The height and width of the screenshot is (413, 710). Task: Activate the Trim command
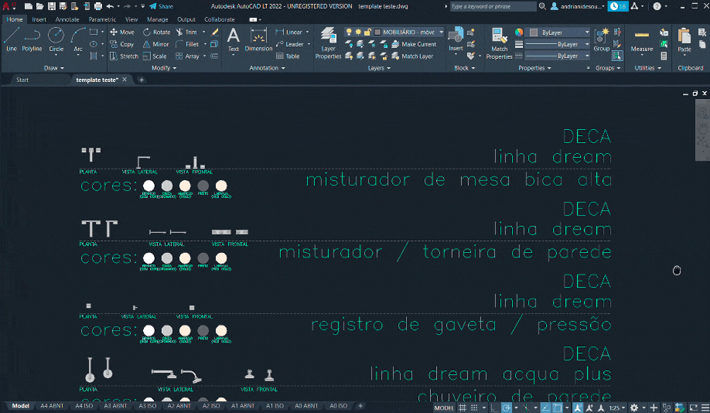[186, 32]
